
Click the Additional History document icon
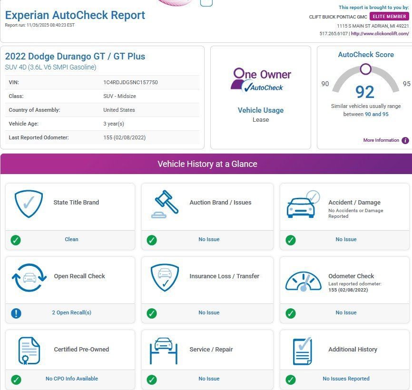pos(302,351)
